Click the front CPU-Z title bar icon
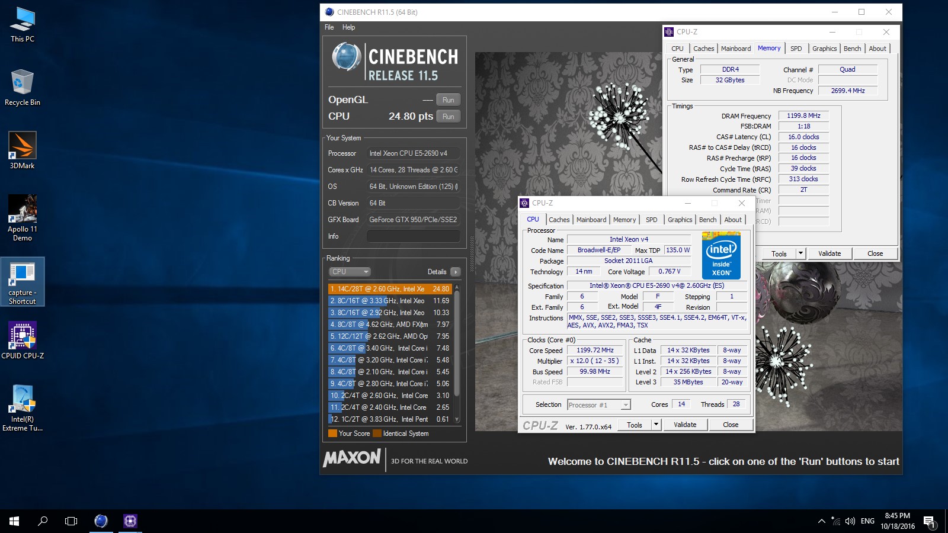This screenshot has height=533, width=948. [524, 203]
